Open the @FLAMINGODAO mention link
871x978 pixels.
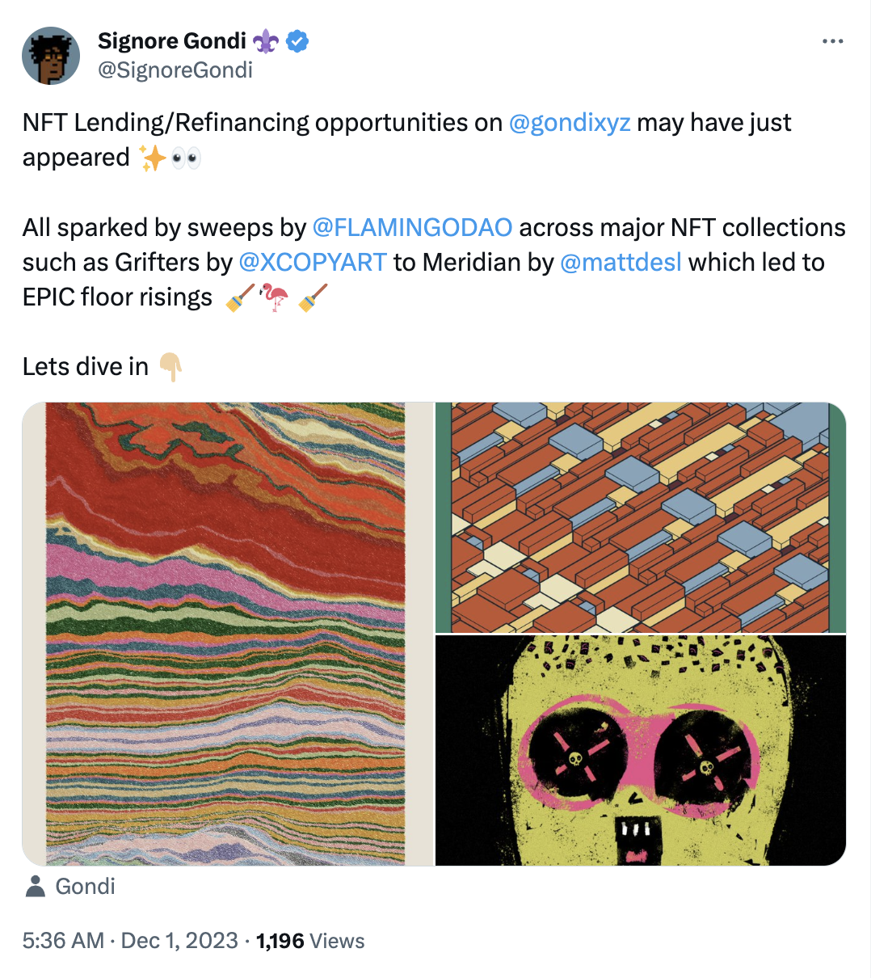[x=412, y=228]
